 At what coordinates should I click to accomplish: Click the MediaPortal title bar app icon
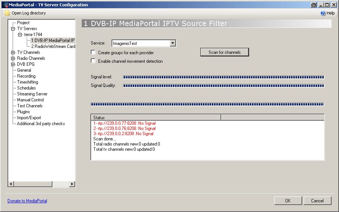[4, 5]
